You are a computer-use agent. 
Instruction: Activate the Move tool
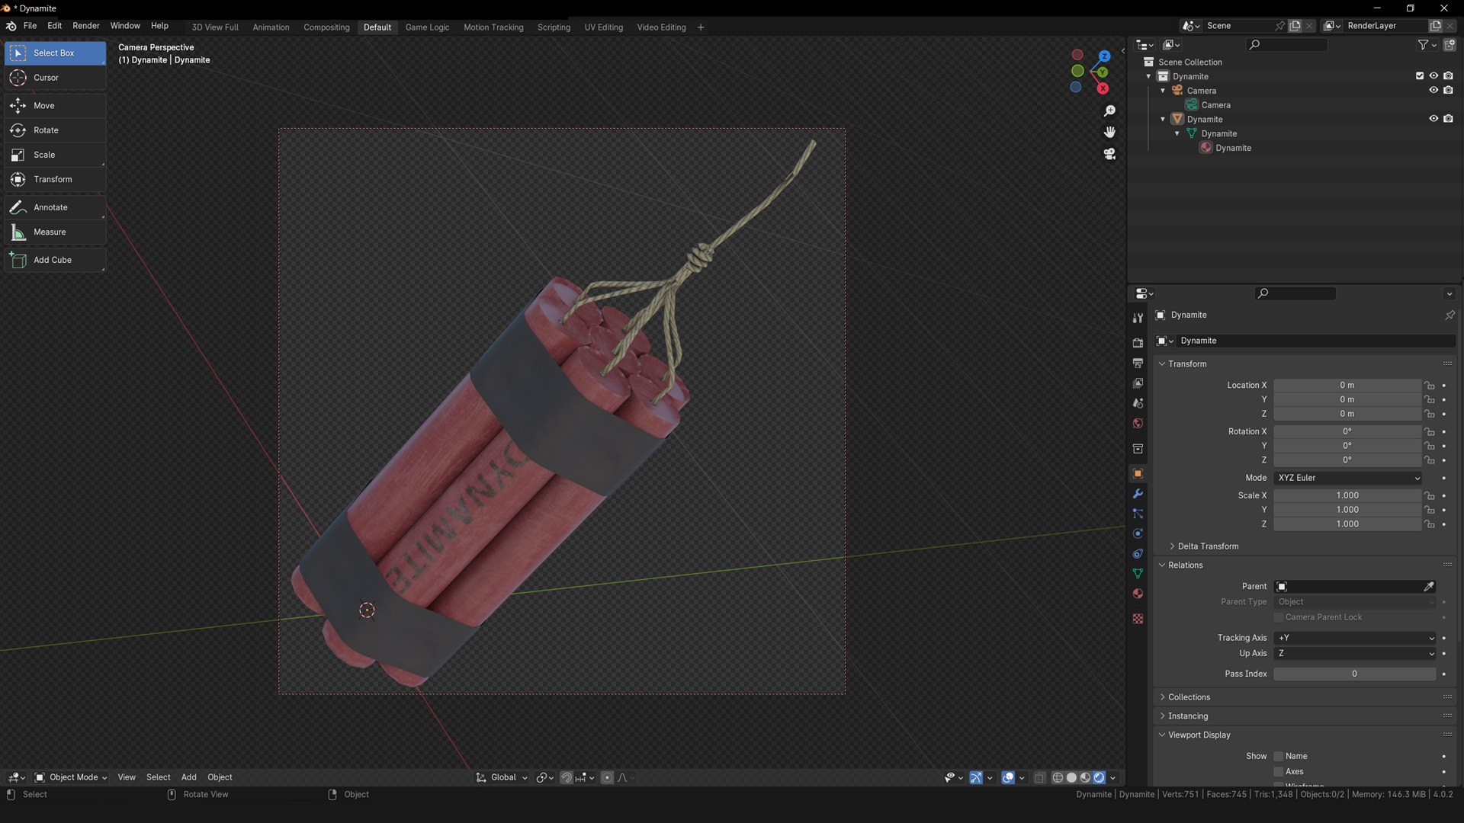point(55,106)
